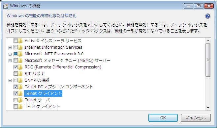Click the キャンセル button
Screen dimensions: 217x128
point(196,118)
